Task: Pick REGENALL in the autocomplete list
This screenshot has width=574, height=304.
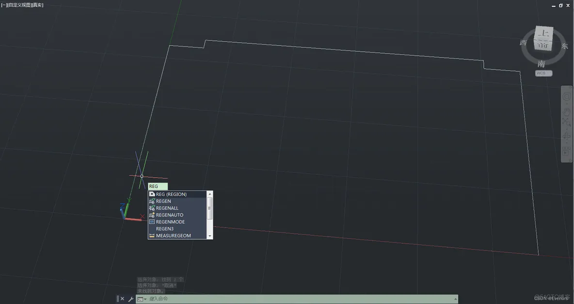Action: tap(177, 208)
